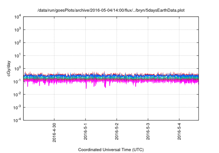Click the 2016-5-1 date tick label
This screenshot has width=219, height=153.
(x=86, y=131)
